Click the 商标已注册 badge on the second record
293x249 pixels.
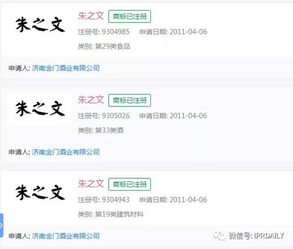tap(130, 101)
